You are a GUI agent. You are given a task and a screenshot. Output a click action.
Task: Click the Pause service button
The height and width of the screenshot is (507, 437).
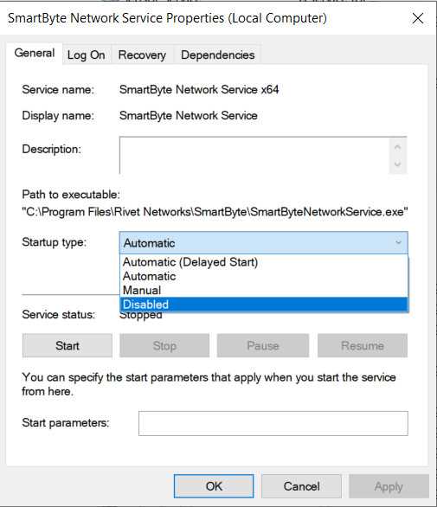point(263,346)
